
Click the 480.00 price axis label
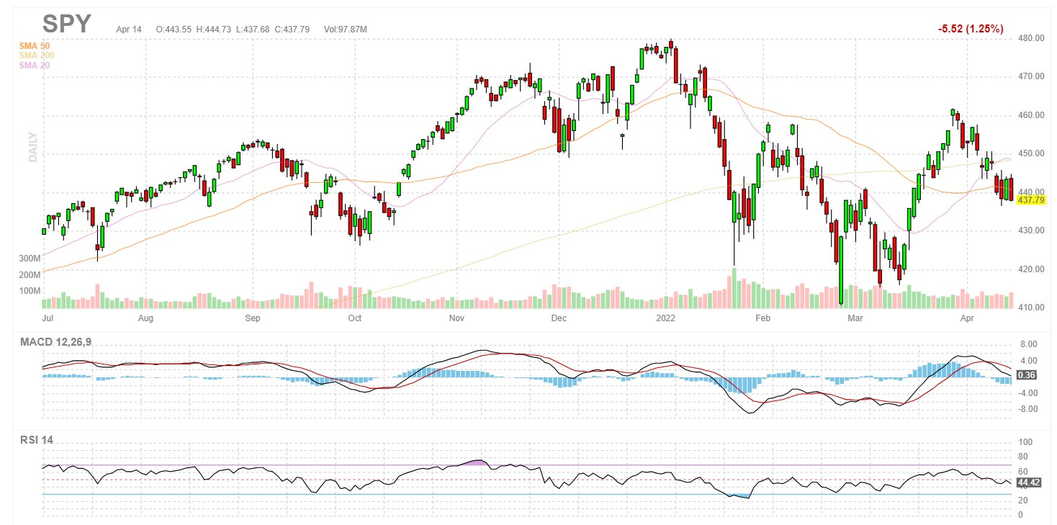tap(1030, 38)
